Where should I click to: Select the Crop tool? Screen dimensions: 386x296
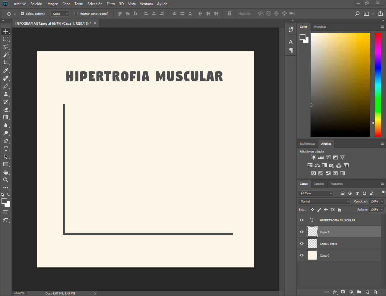pyautogui.click(x=6, y=63)
